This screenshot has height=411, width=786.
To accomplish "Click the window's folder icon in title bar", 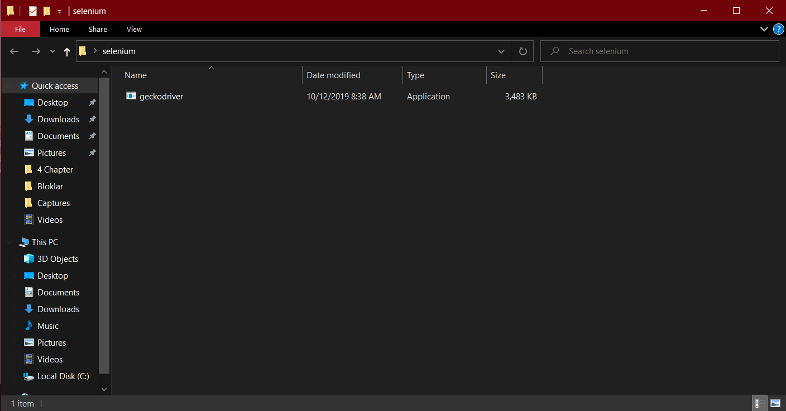I will 11,11.
